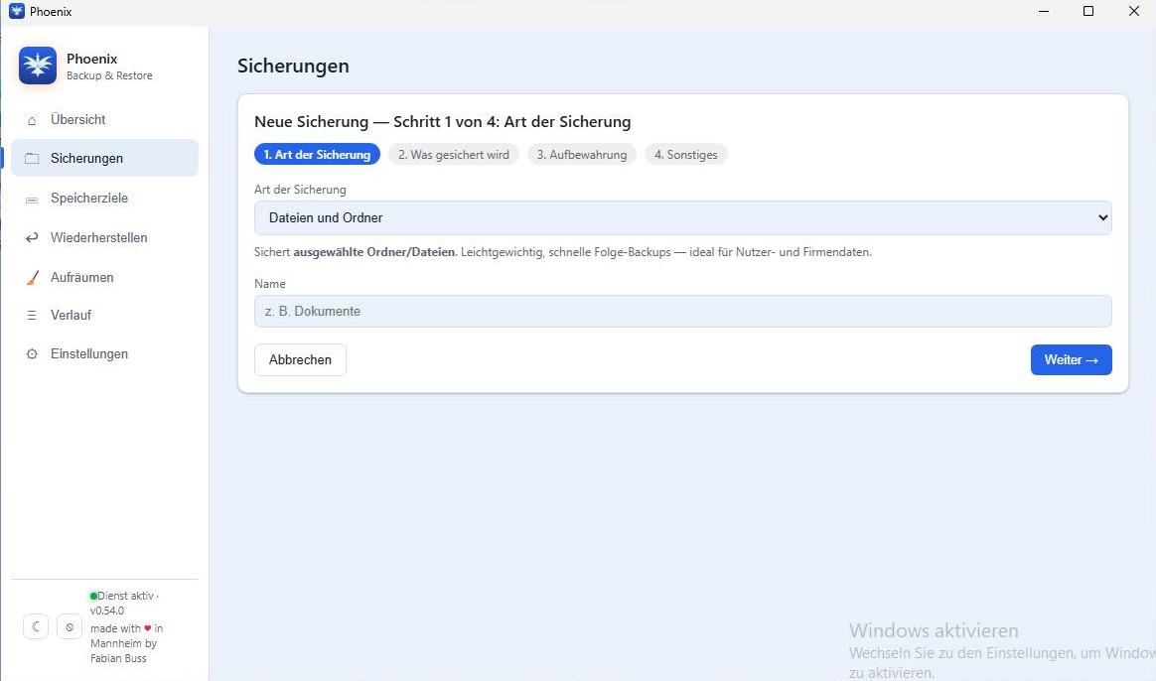1156x681 pixels.
Task: Go to Sicherungen in sidebar
Action: click(x=104, y=158)
